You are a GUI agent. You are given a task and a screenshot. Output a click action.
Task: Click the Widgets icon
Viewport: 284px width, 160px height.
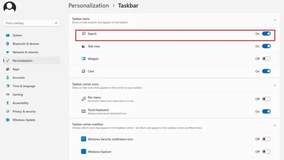(x=83, y=59)
